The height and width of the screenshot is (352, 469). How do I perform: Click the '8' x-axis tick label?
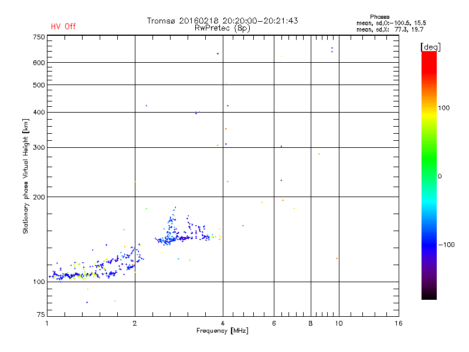tap(311, 323)
